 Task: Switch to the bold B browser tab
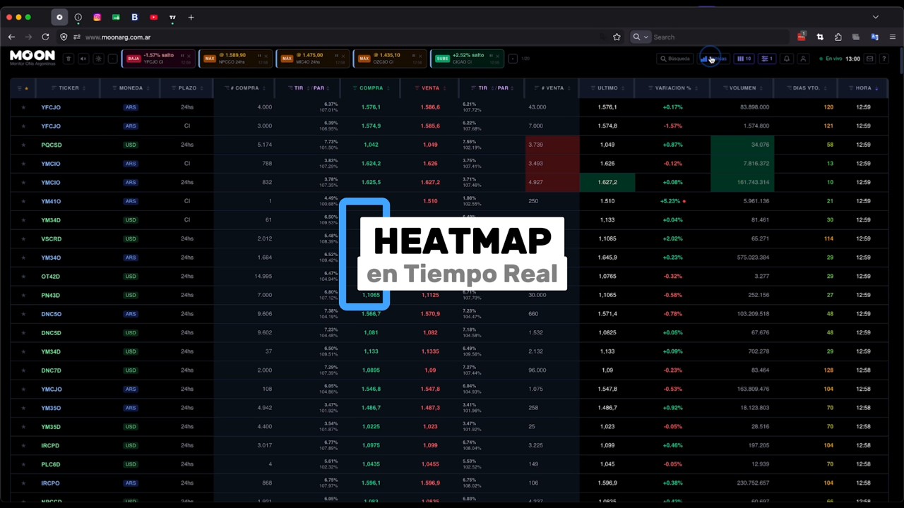tap(134, 17)
